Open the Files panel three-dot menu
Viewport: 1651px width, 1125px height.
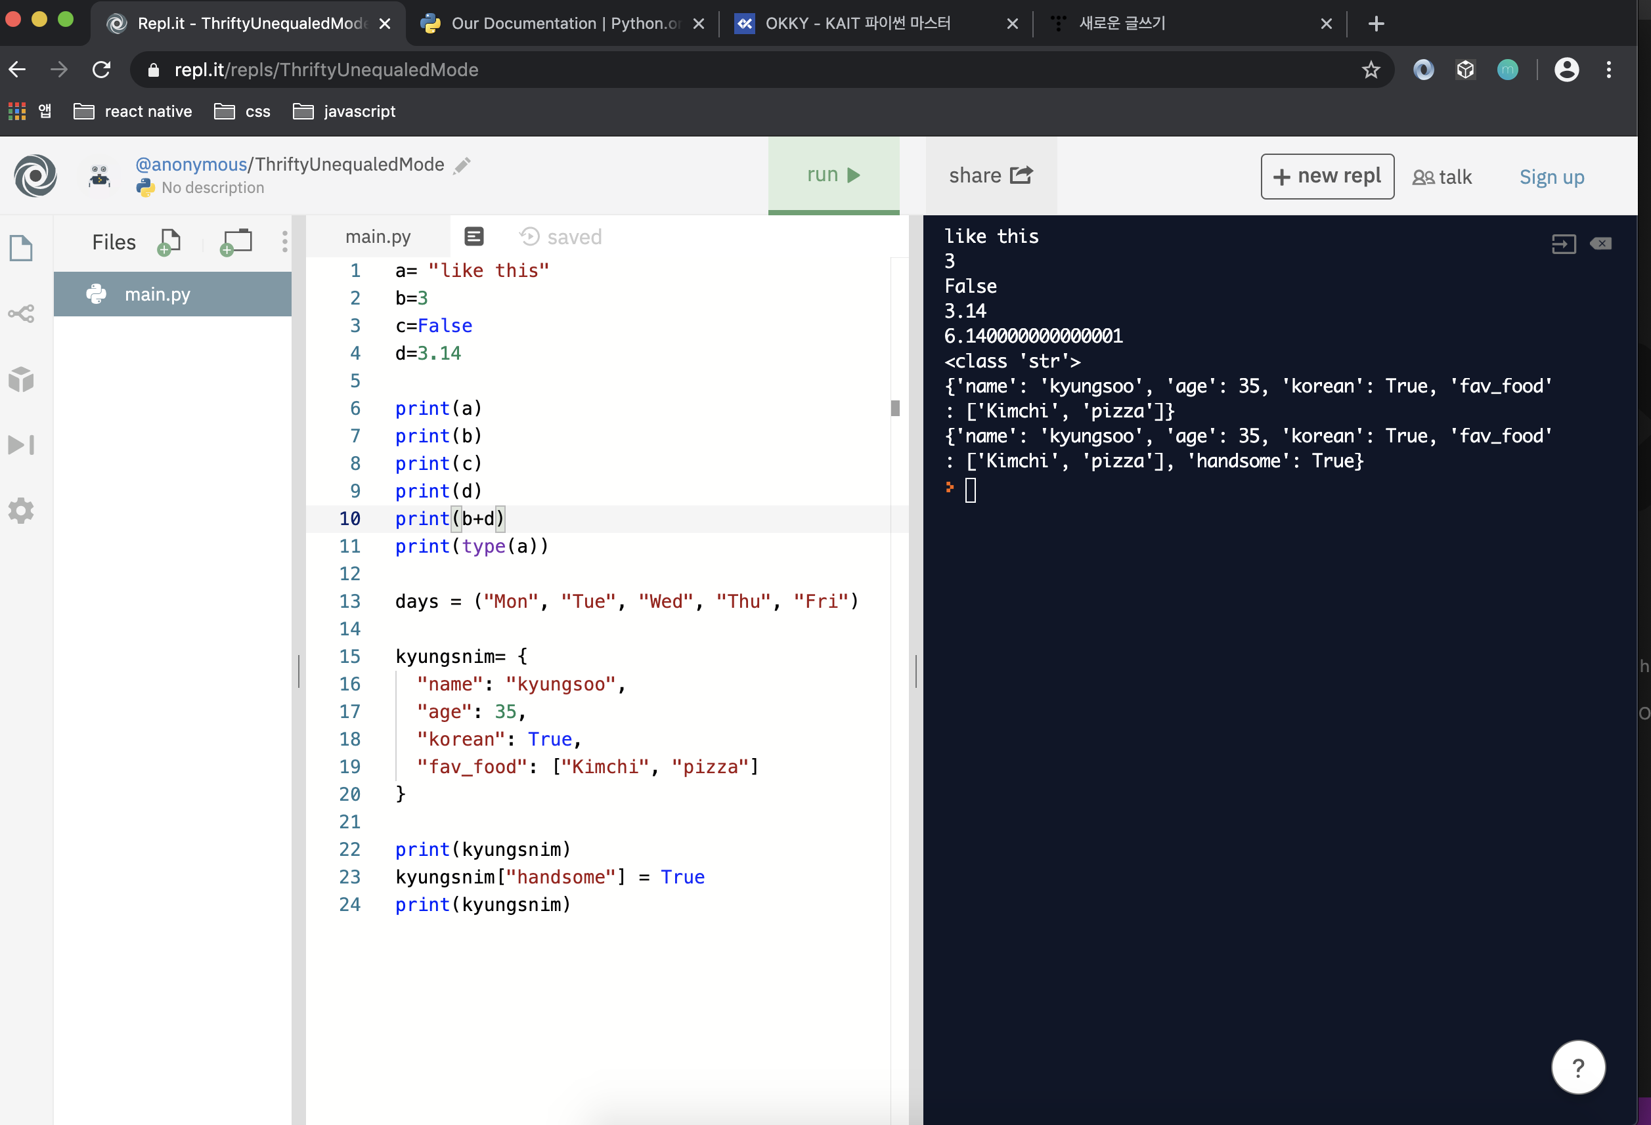285,242
